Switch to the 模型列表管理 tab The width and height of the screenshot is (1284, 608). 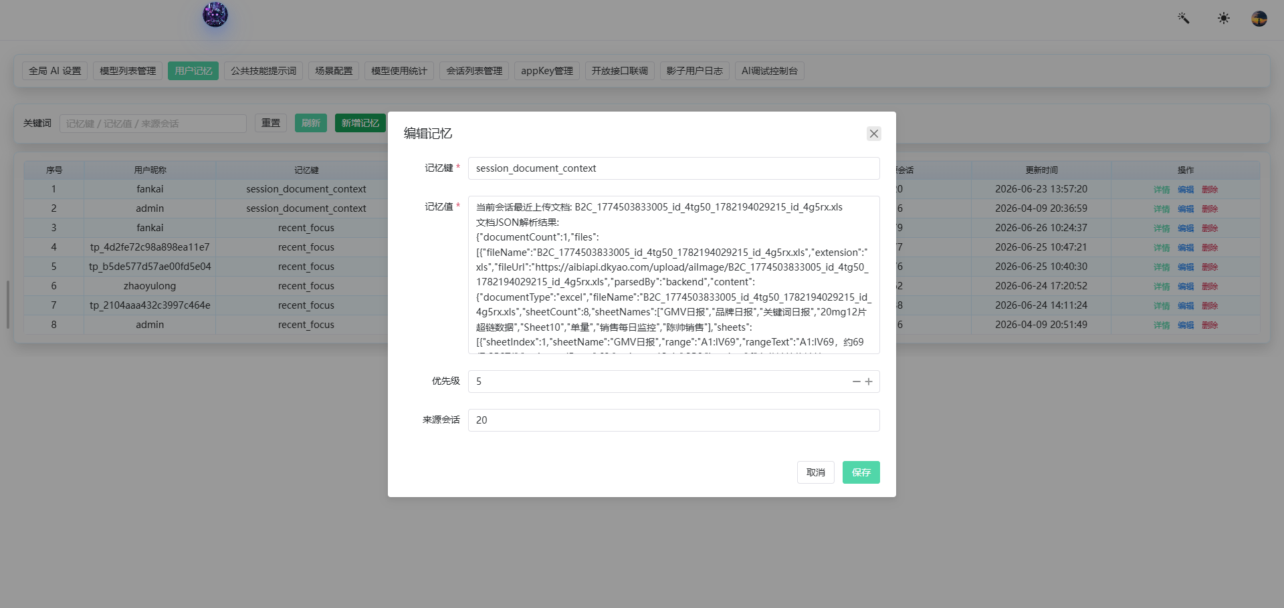click(x=128, y=71)
